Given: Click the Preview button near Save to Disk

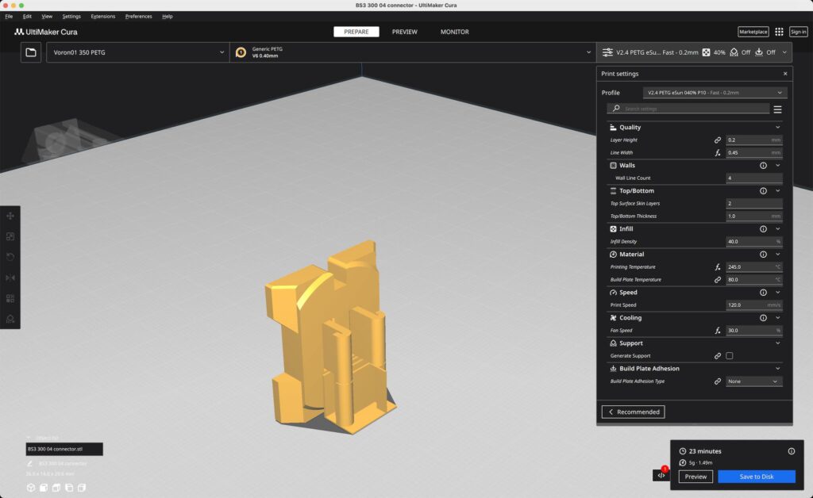Looking at the screenshot, I should click(x=695, y=477).
